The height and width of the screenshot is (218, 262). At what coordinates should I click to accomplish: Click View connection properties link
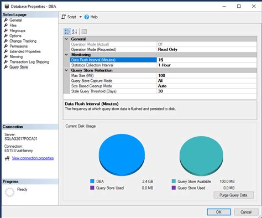[33, 158]
